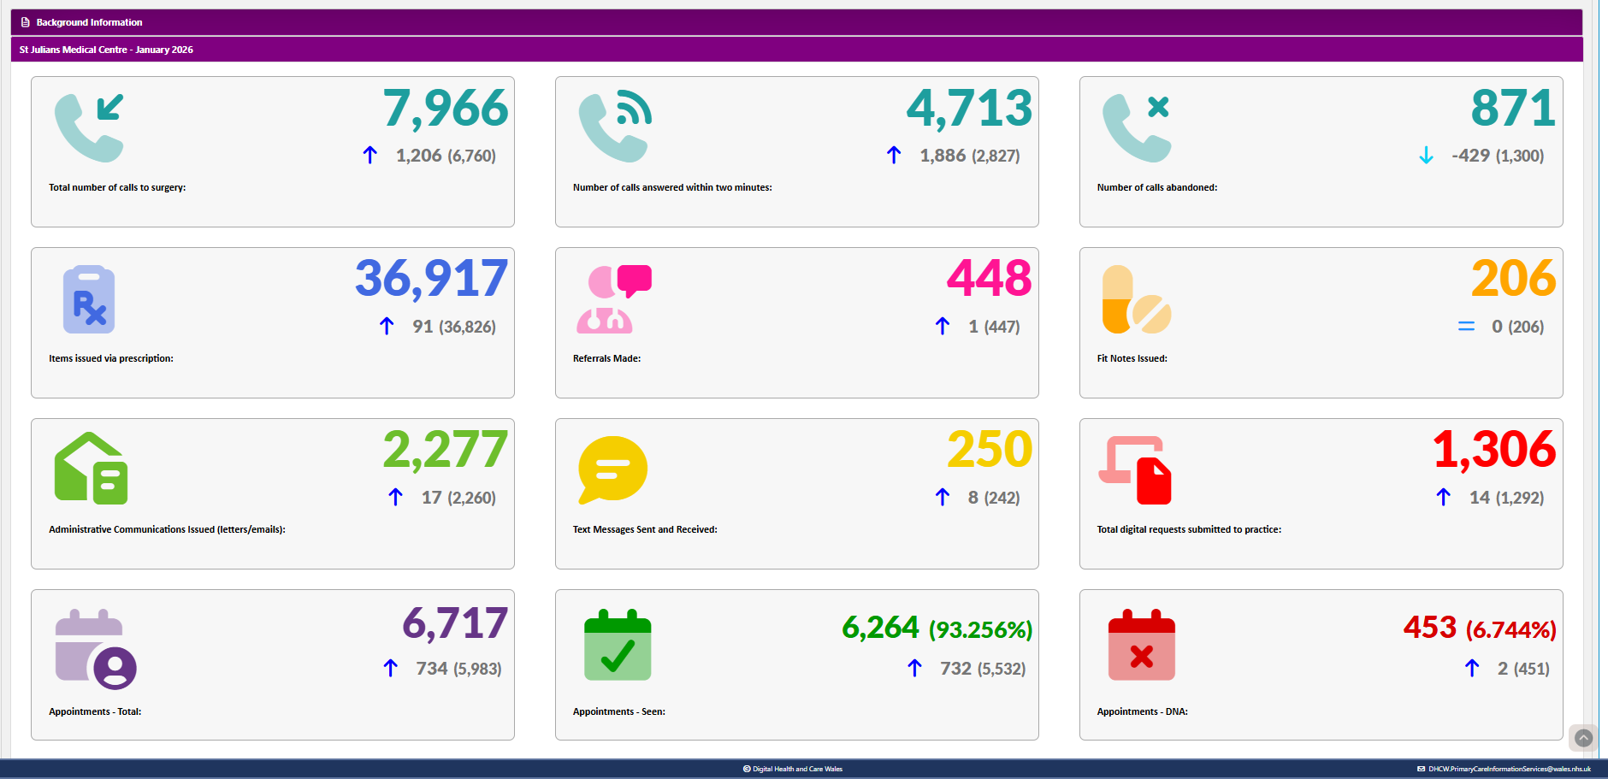The width and height of the screenshot is (1608, 779).
Task: Click the green Appointments Seen checkmark calendar
Action: (617, 646)
